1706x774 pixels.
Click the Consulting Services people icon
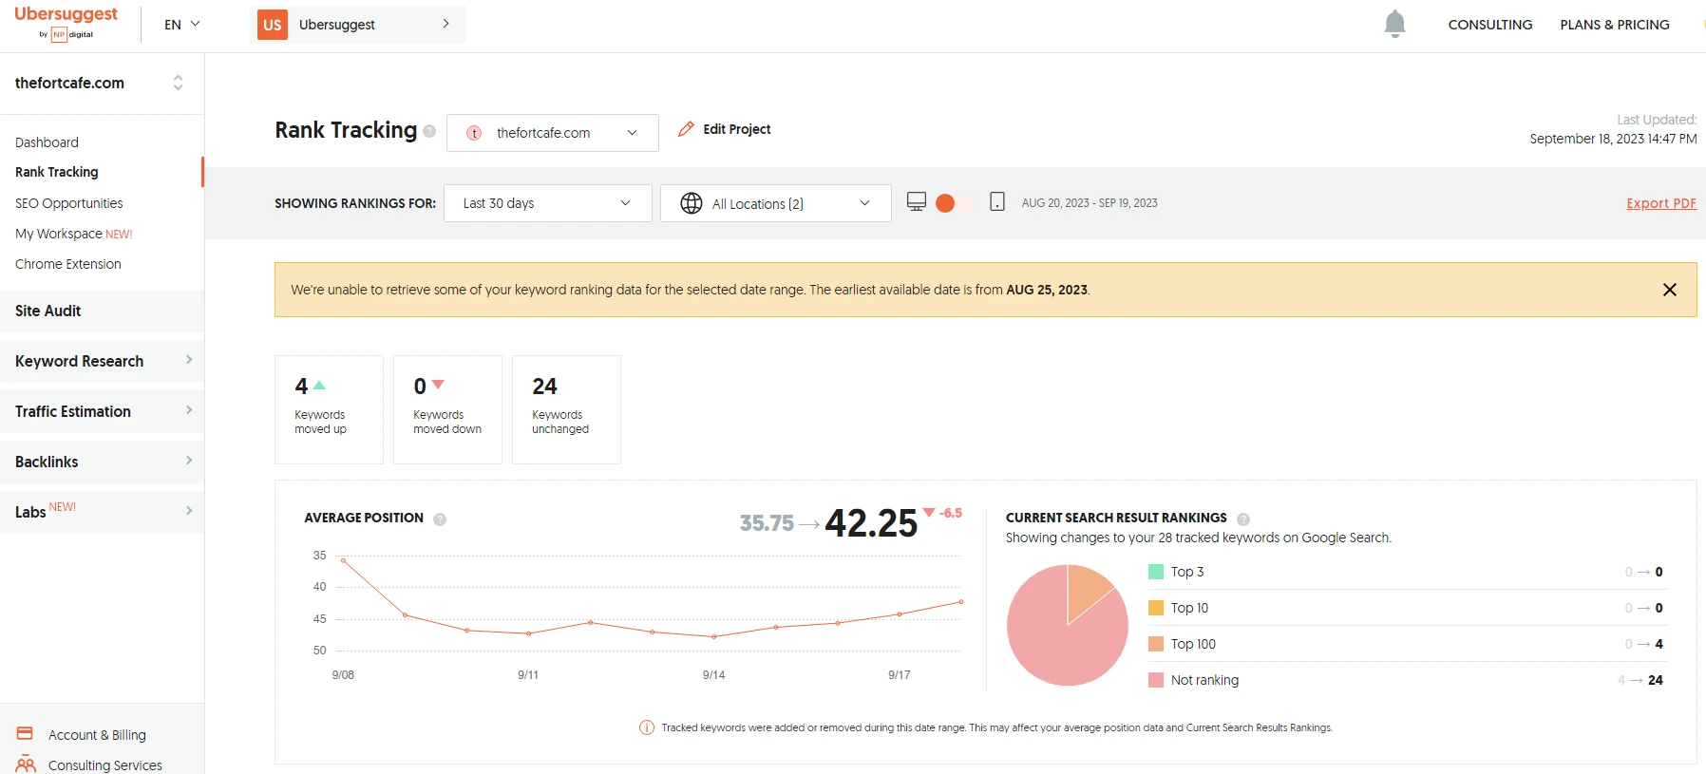[26, 765]
